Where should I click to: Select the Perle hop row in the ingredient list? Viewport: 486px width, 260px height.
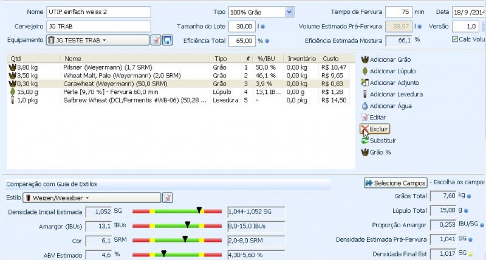tap(122, 92)
